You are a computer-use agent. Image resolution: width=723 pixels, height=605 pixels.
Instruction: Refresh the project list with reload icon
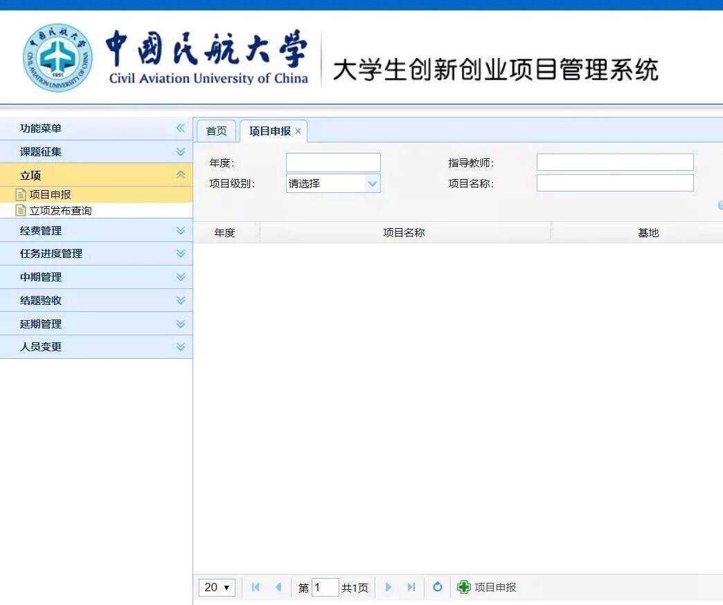437,587
